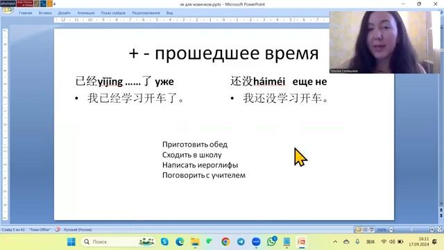This screenshot has width=444, height=250.
Task: Click the line "Сходить в школу"
Action: pos(192,155)
